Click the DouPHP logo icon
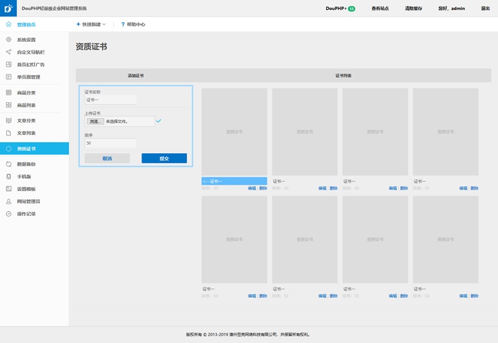 coord(9,9)
